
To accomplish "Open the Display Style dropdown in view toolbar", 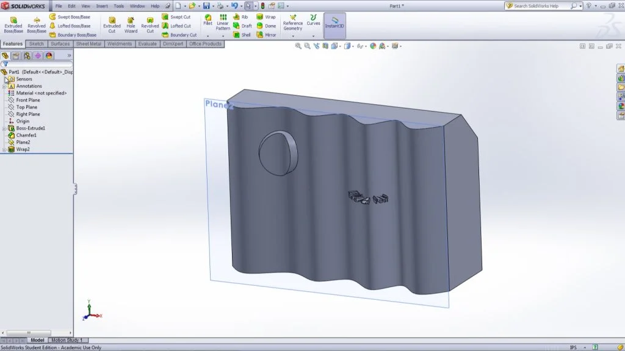I will pyautogui.click(x=353, y=44).
